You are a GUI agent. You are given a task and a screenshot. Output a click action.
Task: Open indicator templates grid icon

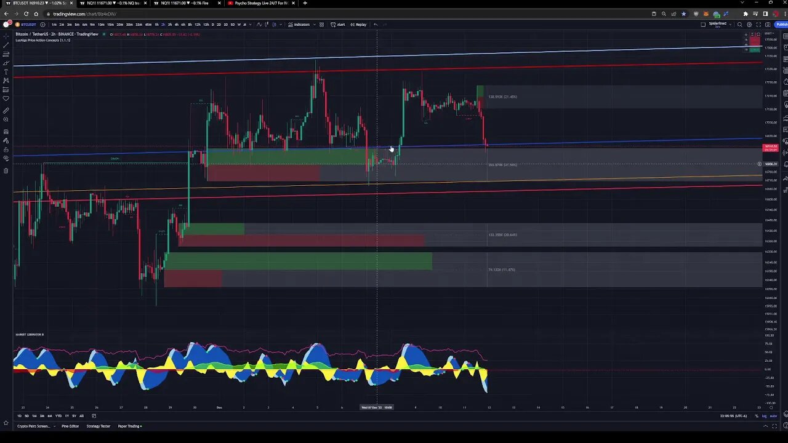click(321, 25)
